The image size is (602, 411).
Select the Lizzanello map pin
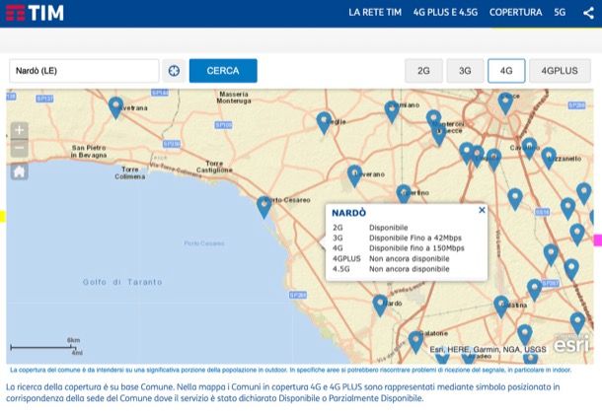click(x=549, y=158)
